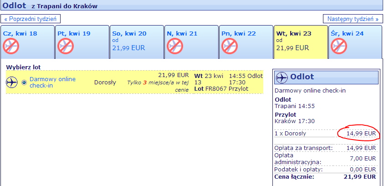Click the no-flight icon under Pn, kwi 22
This screenshot has height=186, width=384.
pyautogui.click(x=230, y=46)
